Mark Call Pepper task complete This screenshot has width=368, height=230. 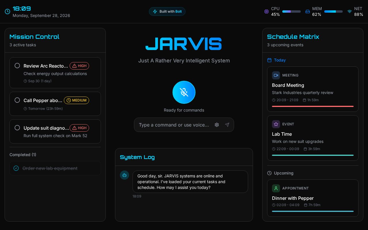pos(17,100)
